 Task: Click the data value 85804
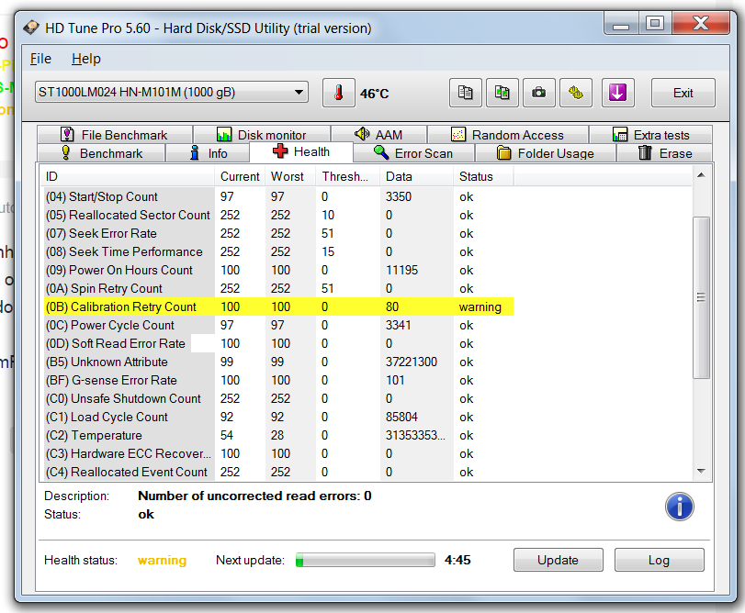[401, 417]
